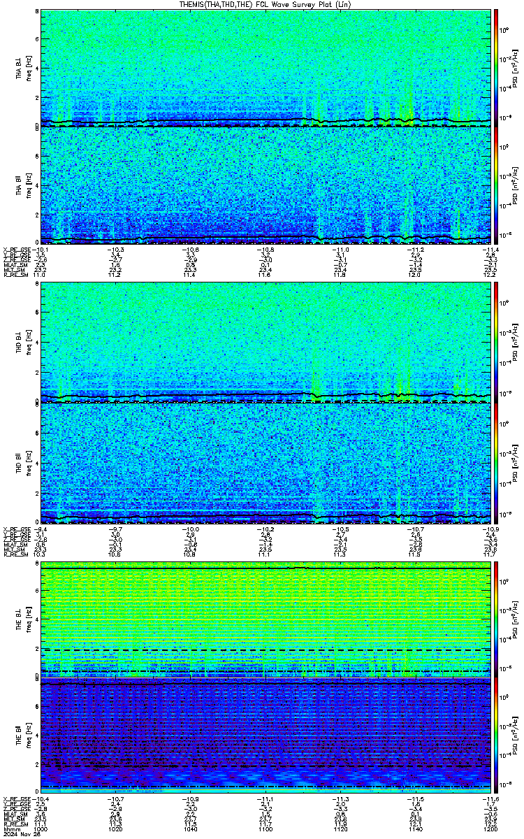This screenshot has width=524, height=839.
Task: Click the THA B-perpendicular spectrogram panel
Action: pyautogui.click(x=265, y=68)
